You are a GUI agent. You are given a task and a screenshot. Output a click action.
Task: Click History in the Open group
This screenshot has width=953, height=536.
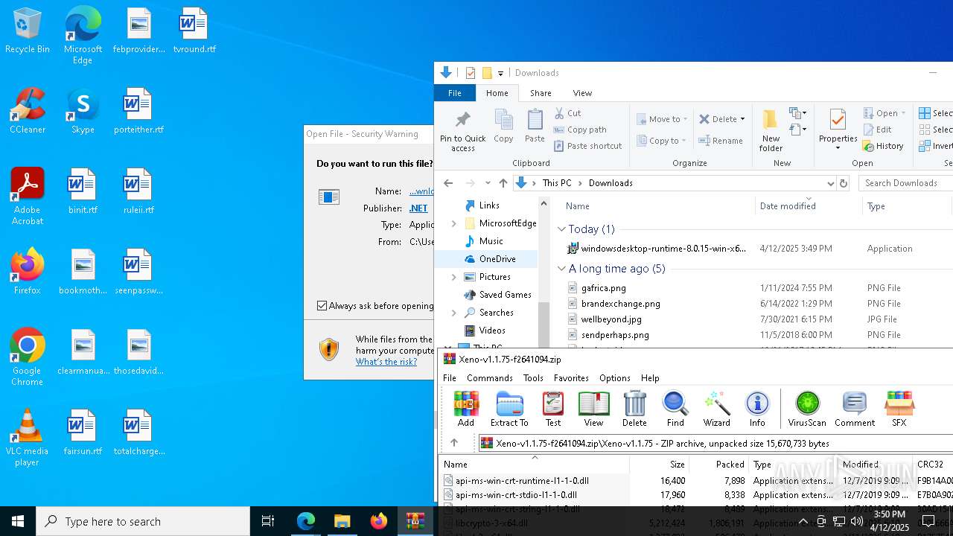pyautogui.click(x=883, y=146)
